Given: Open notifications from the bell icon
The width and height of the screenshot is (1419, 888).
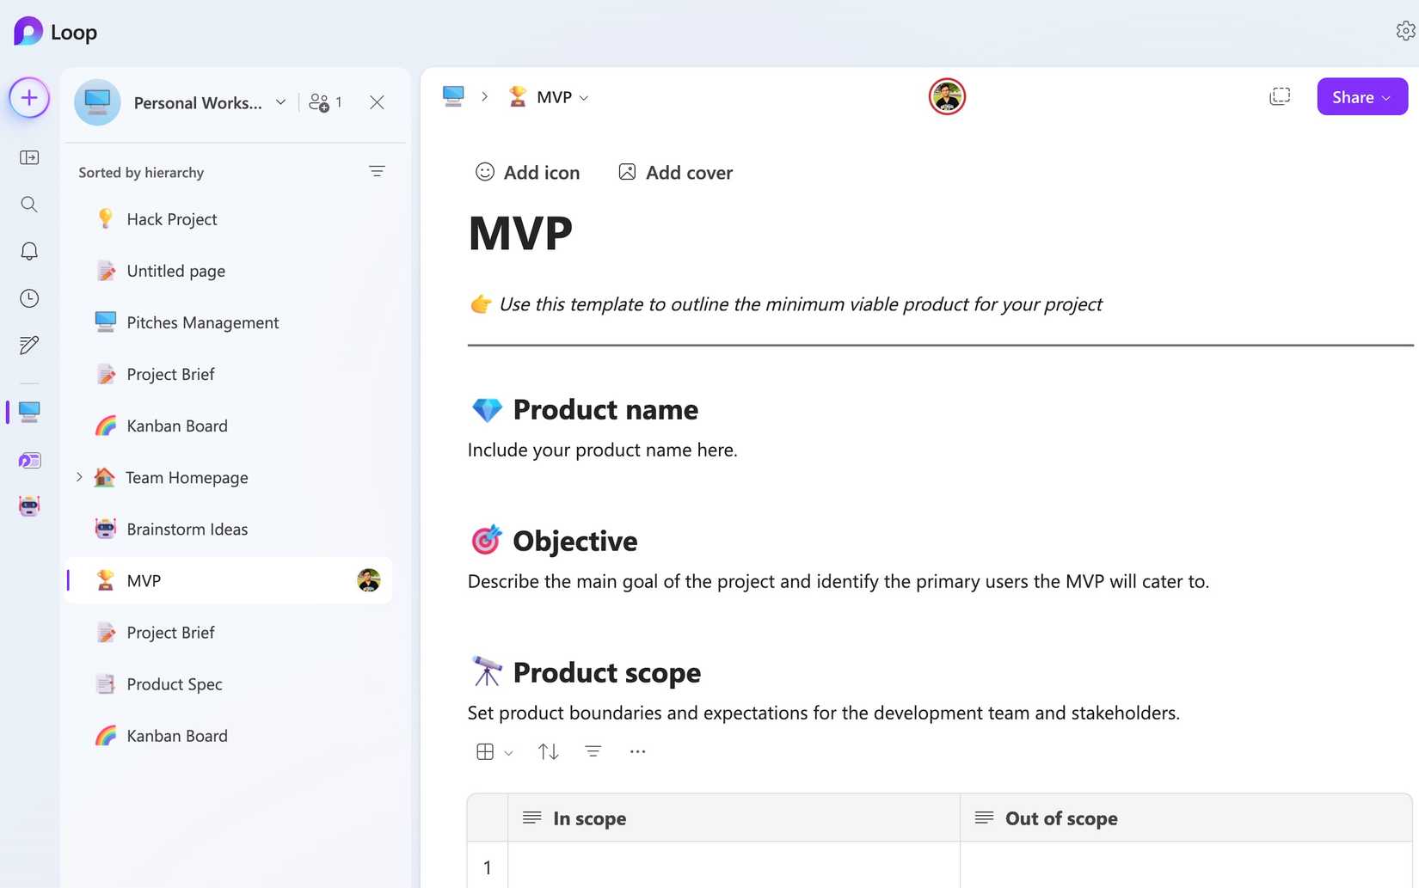Looking at the screenshot, I should coord(28,250).
